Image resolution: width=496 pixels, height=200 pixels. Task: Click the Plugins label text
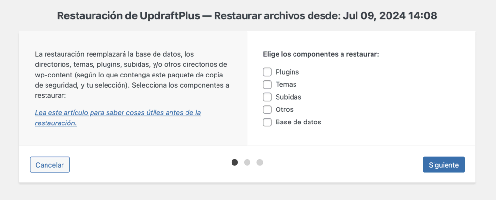click(x=287, y=72)
